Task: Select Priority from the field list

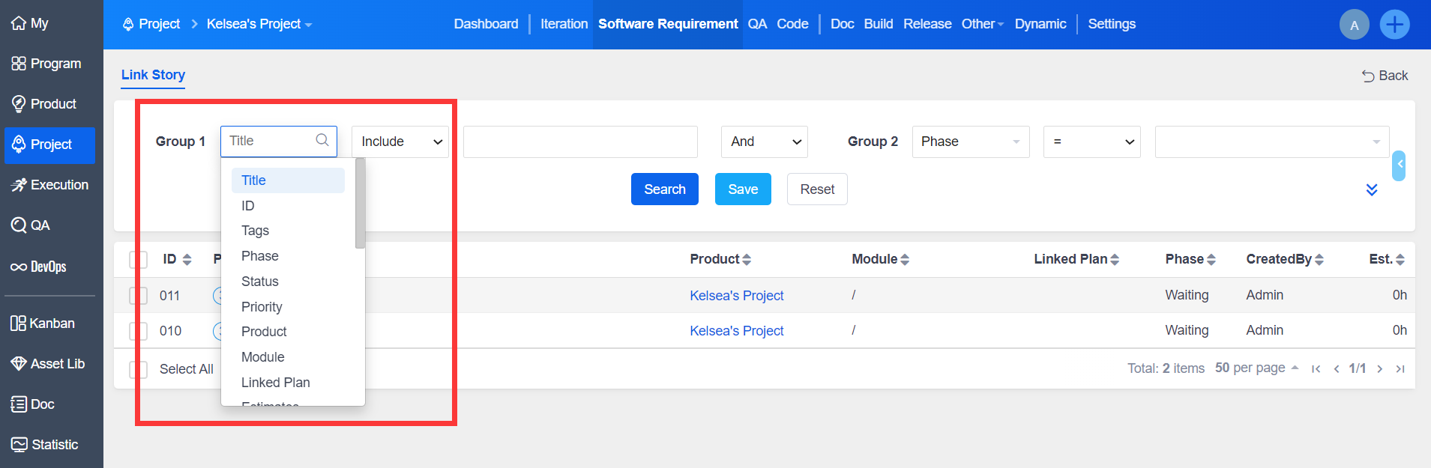Action: tap(262, 307)
